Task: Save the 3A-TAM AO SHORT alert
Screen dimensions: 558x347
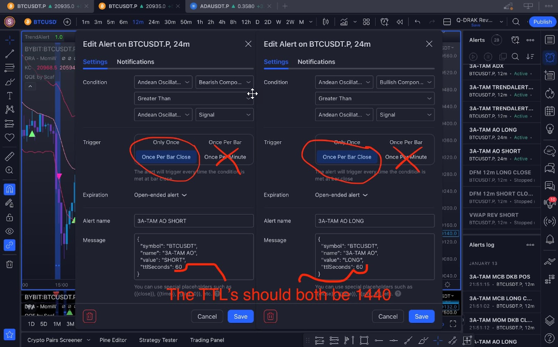Action: click(240, 317)
